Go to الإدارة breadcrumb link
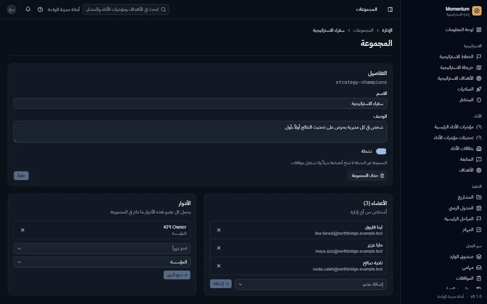Image resolution: width=487 pixels, height=304 pixels. pyautogui.click(x=387, y=30)
